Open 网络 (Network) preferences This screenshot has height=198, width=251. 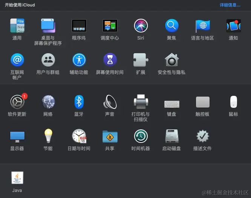(x=48, y=102)
